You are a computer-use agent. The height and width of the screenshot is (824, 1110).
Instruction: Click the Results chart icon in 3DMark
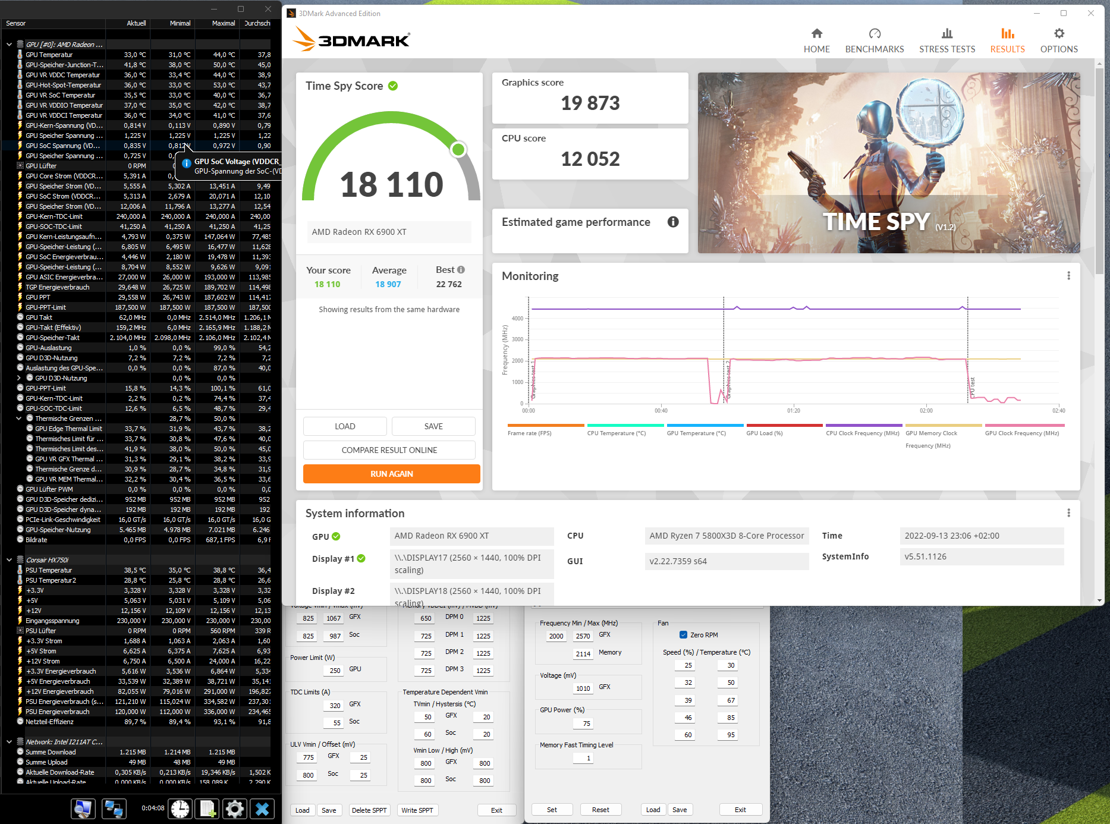pos(1007,33)
